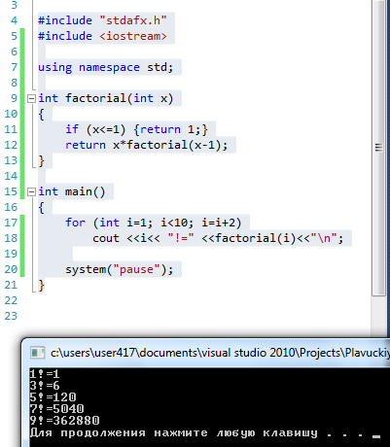This screenshot has width=390, height=447.
Task: Click console output line '9!=362880'
Action: [x=64, y=421]
